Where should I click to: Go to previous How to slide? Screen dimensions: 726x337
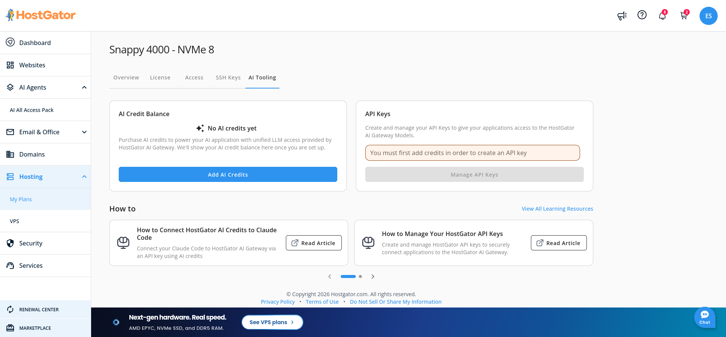[330, 276]
